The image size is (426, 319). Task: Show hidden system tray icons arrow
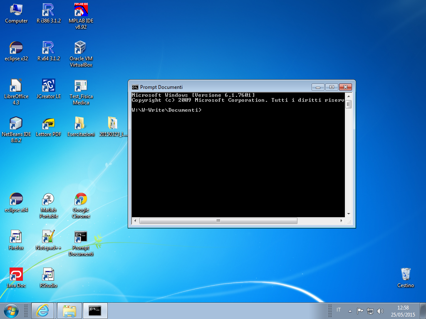[x=350, y=311]
